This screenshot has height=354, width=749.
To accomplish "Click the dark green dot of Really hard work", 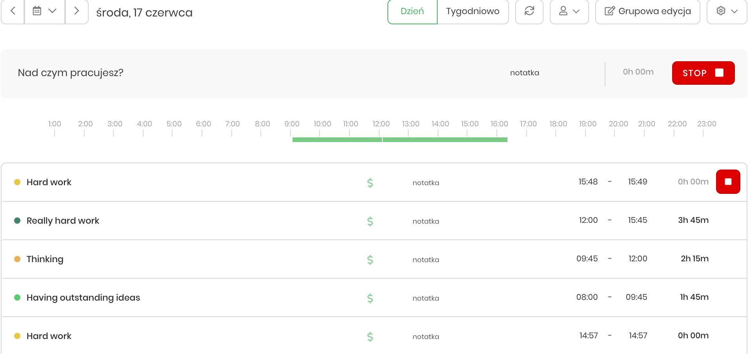I will click(x=17, y=221).
